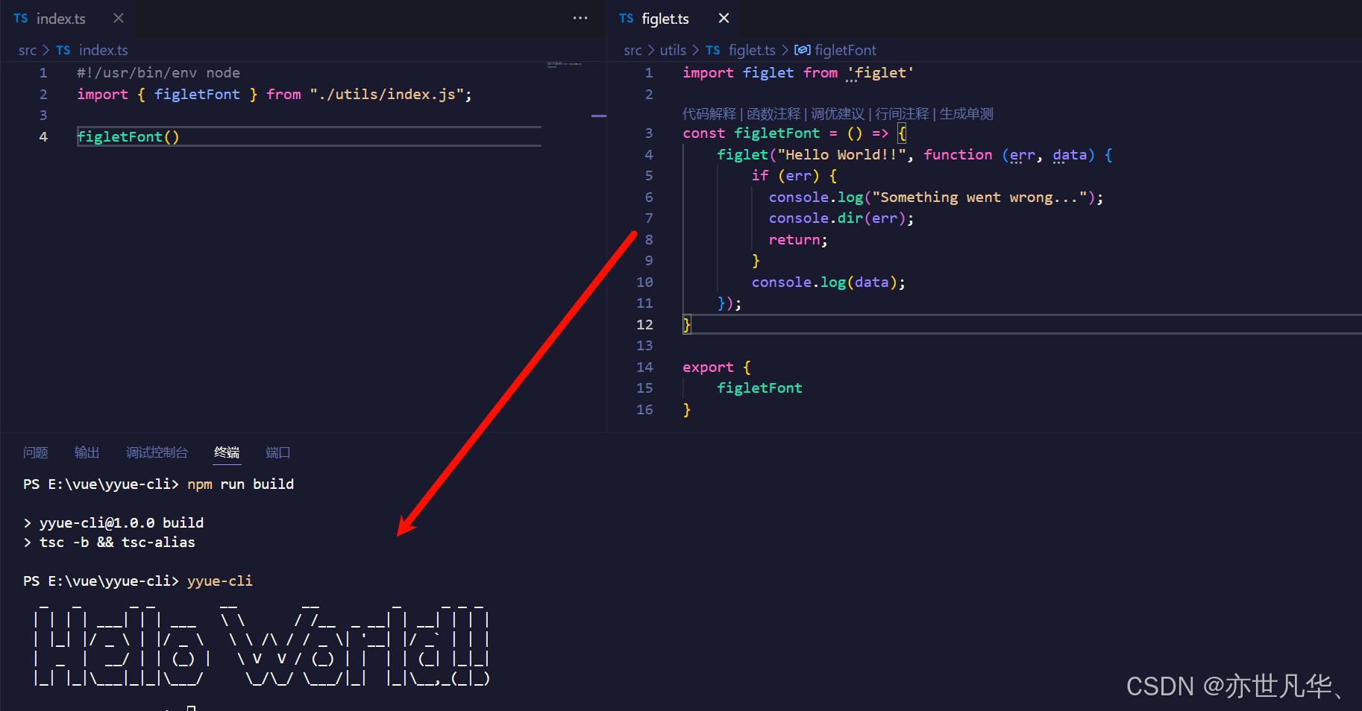
Task: Click the "Hello World!!" string literal
Action: pyautogui.click(x=842, y=155)
